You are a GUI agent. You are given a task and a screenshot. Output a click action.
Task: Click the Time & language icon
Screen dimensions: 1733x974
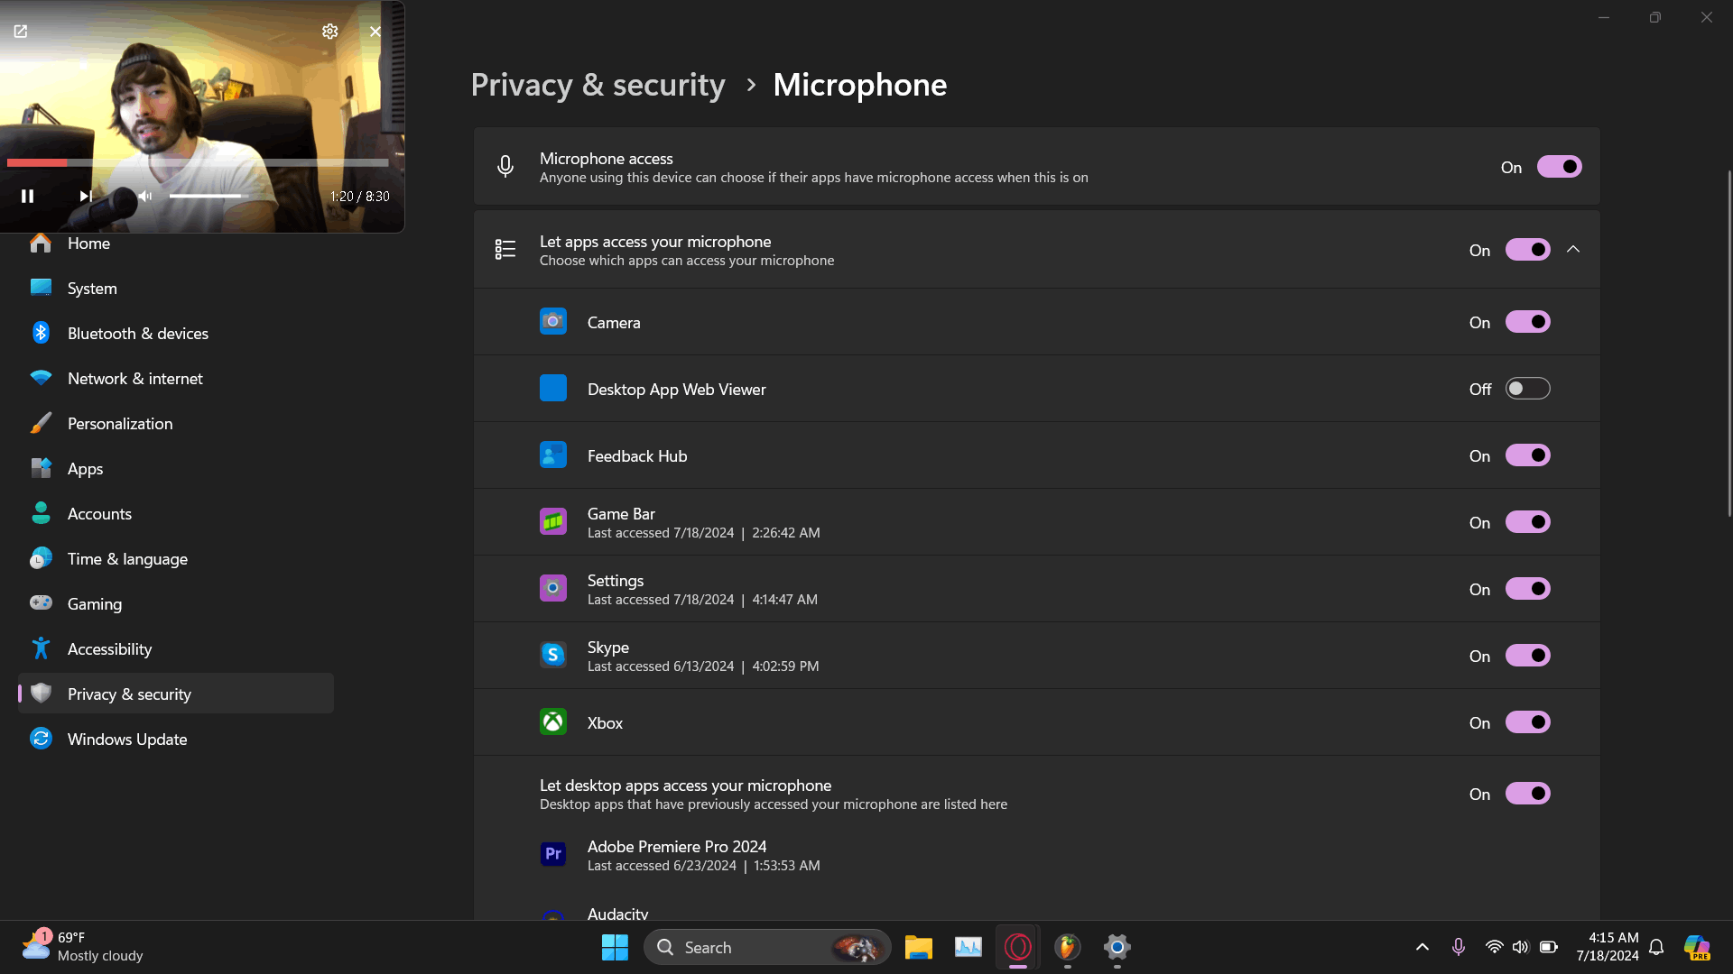click(x=41, y=558)
